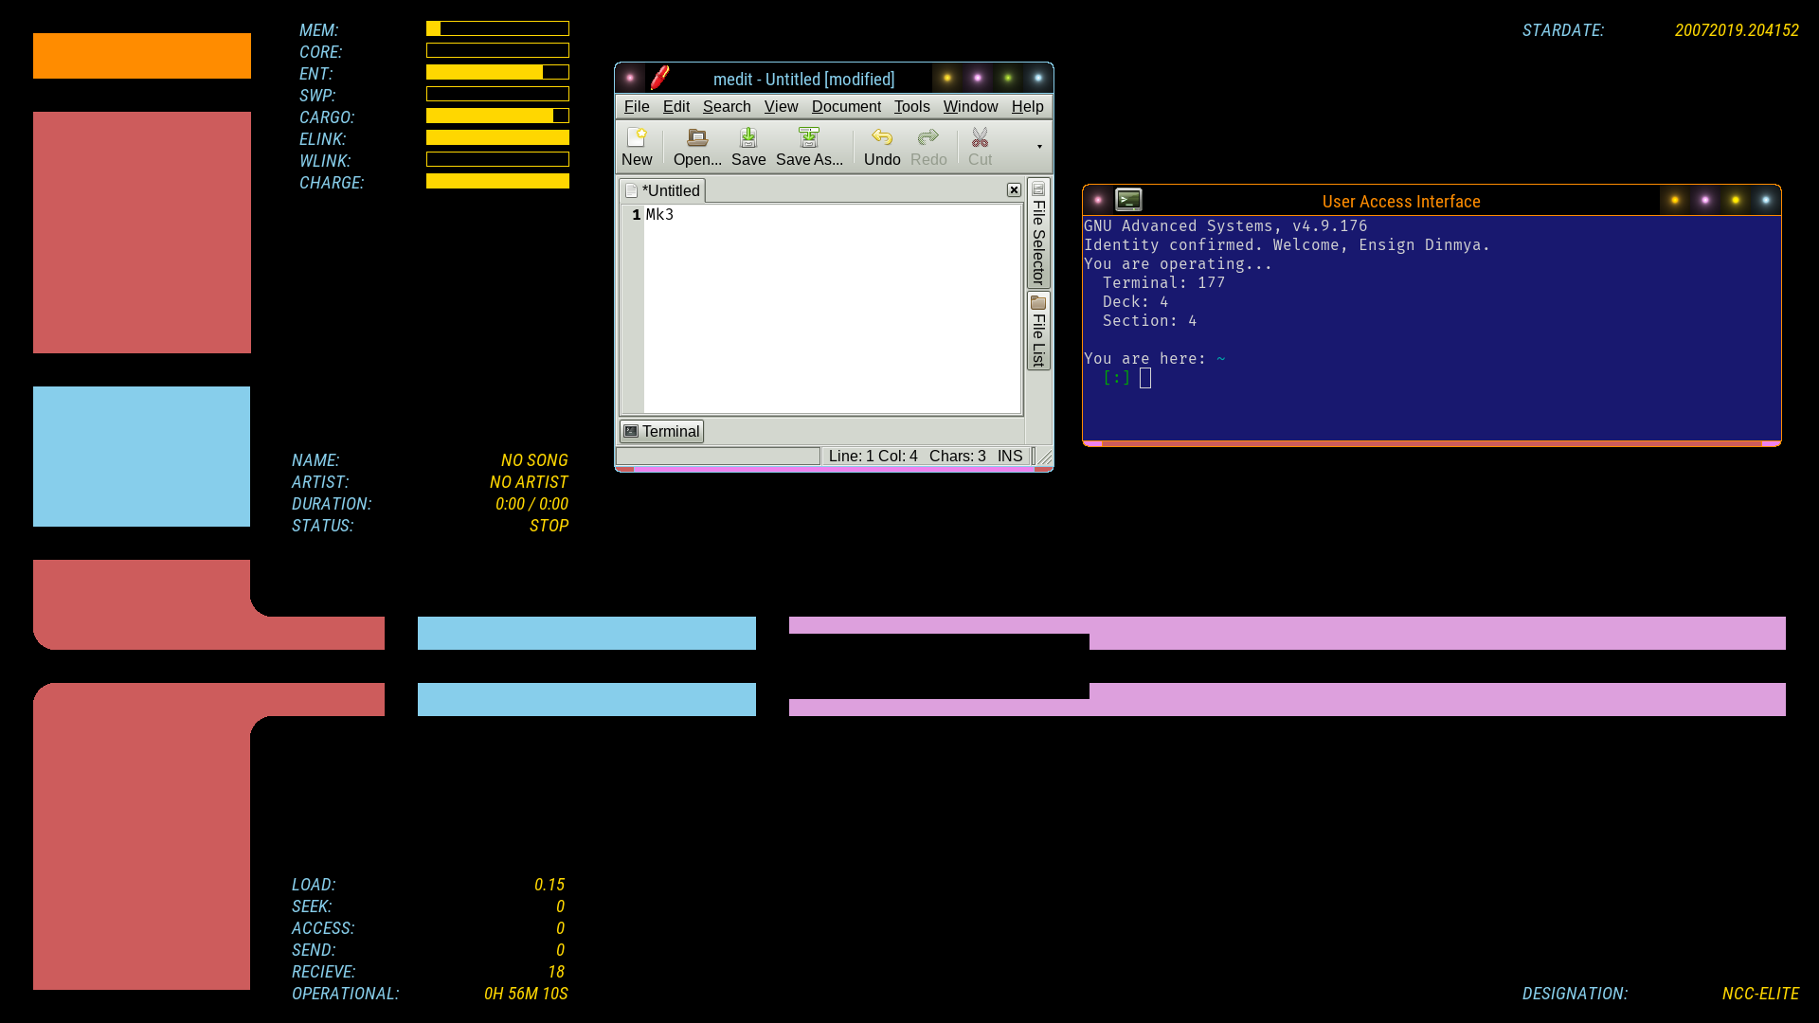Click the LOAD value 0.15

549,885
